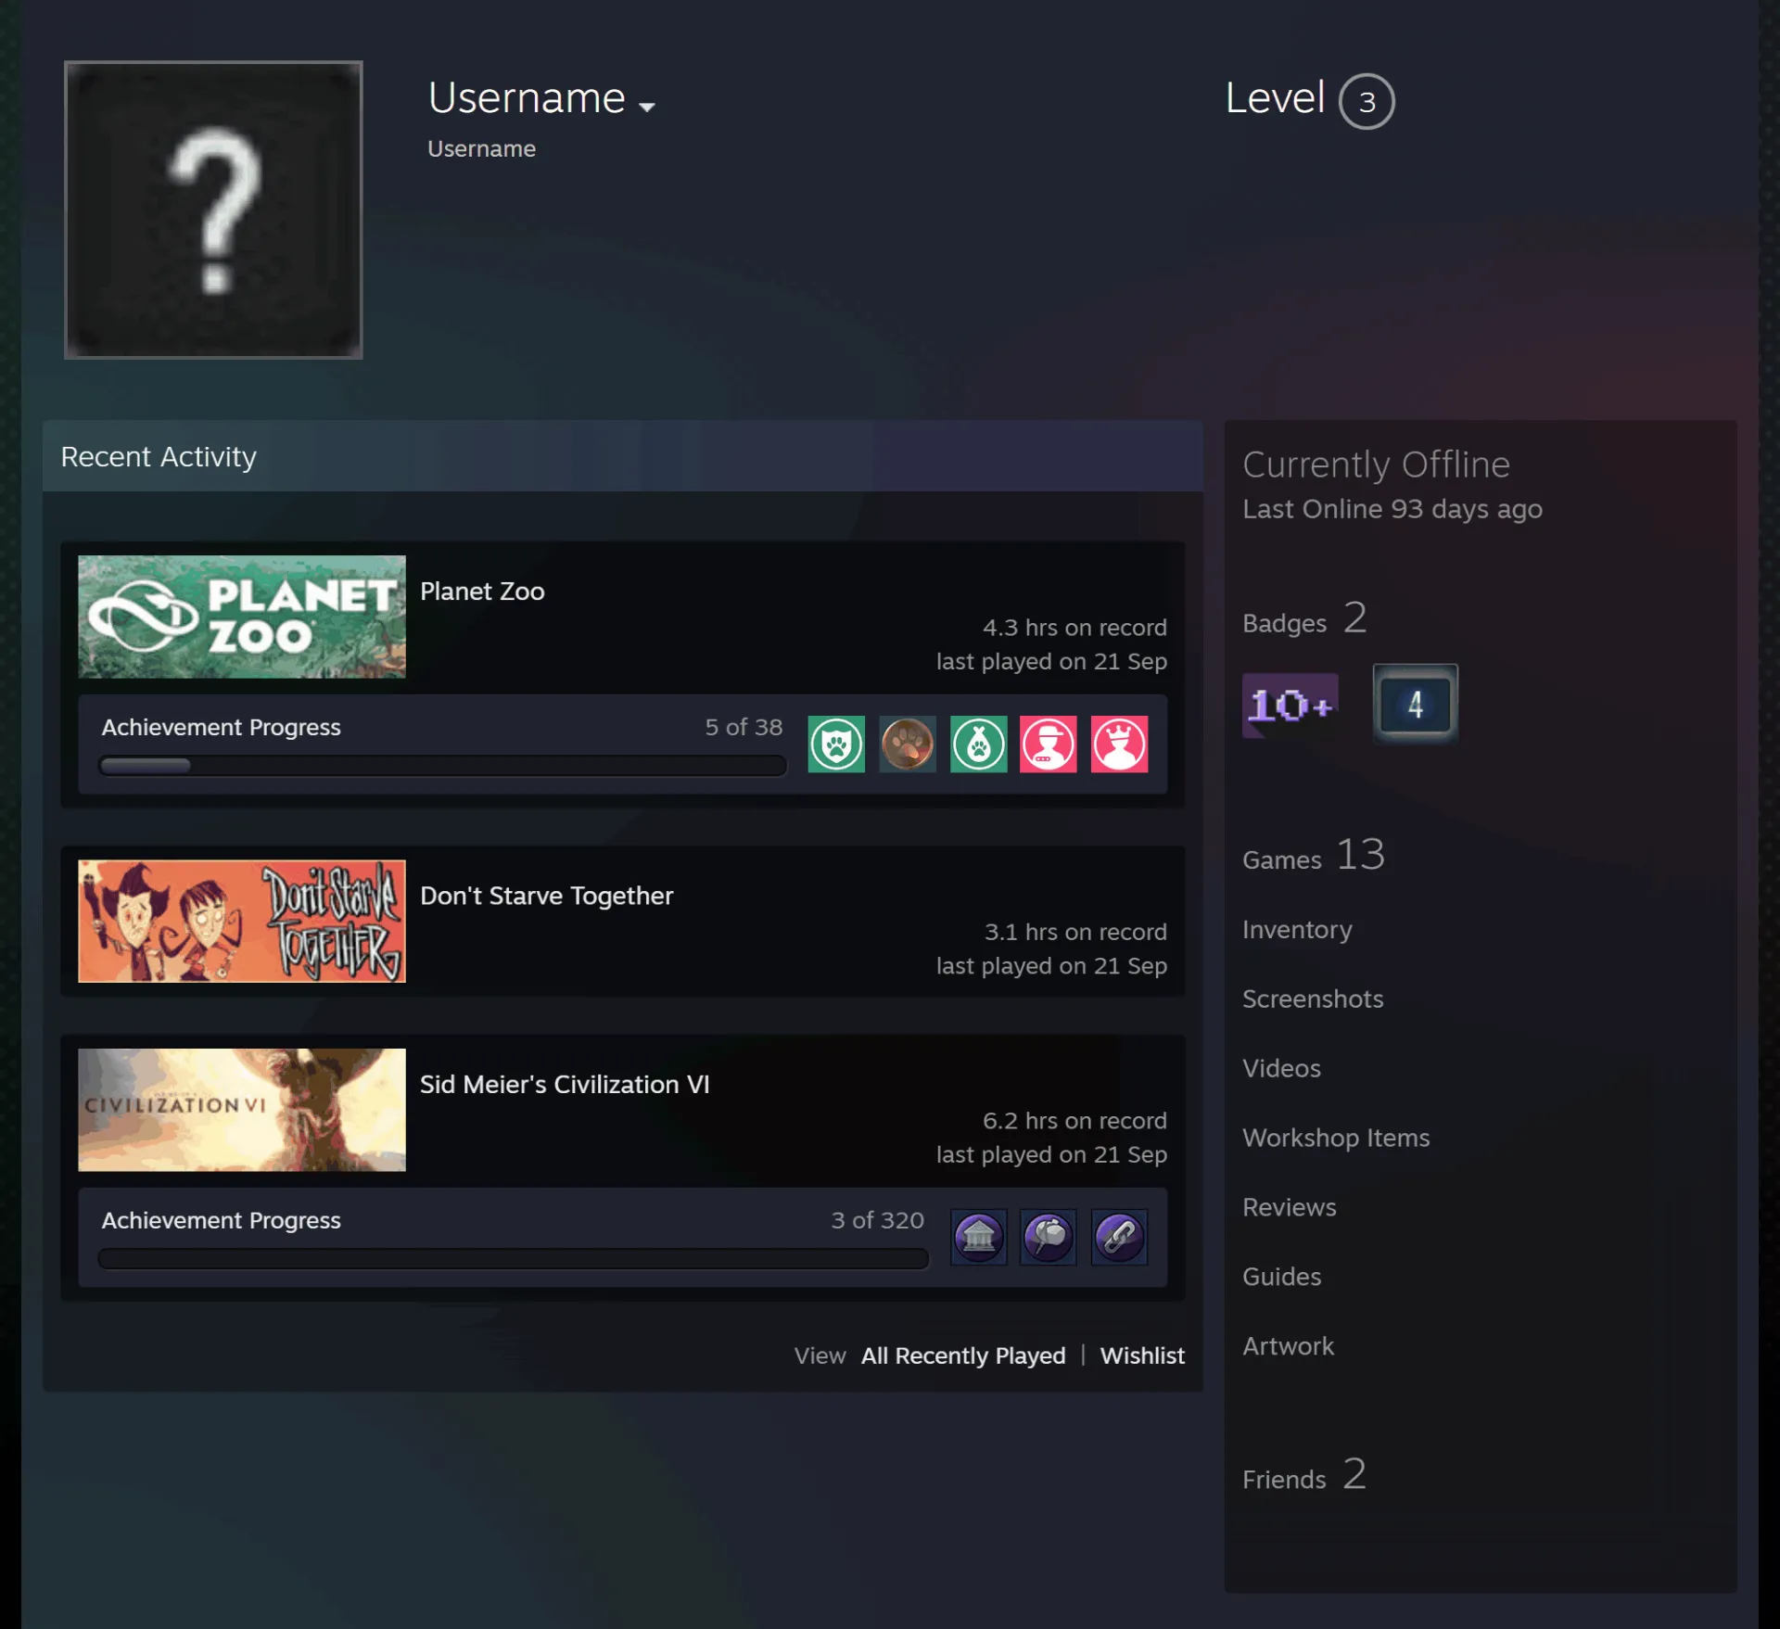Expand the Username dropdown arrow
Viewport: 1780px width, 1629px height.
coord(647,107)
